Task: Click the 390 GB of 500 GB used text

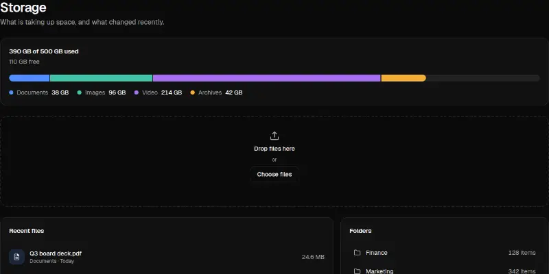Action: coord(44,51)
